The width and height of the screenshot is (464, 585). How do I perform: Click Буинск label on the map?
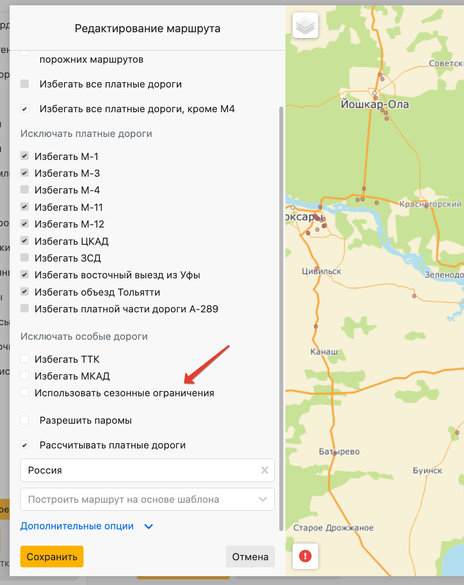tap(427, 471)
